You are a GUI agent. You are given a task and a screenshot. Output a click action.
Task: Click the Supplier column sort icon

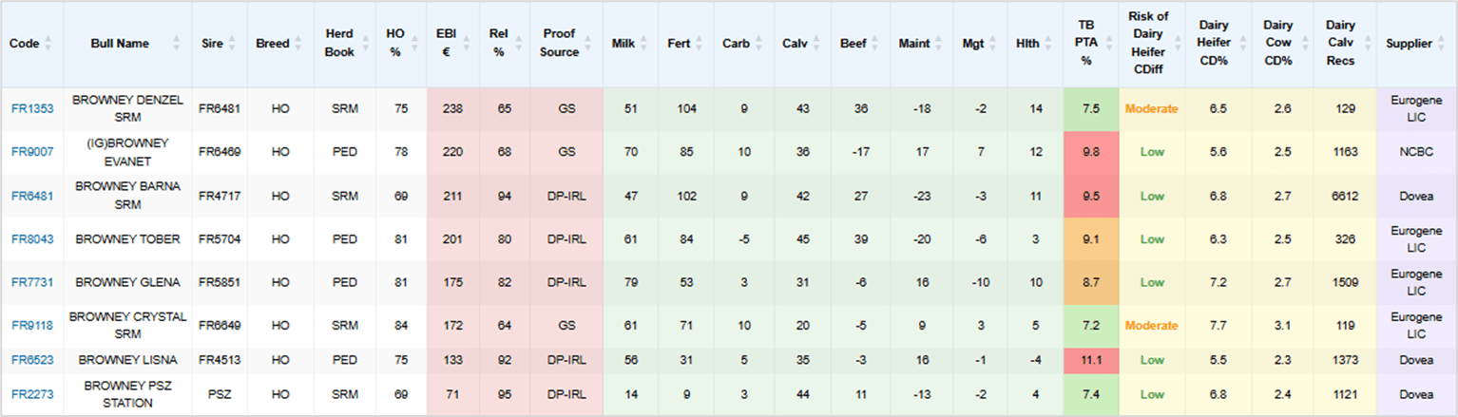pos(1443,44)
